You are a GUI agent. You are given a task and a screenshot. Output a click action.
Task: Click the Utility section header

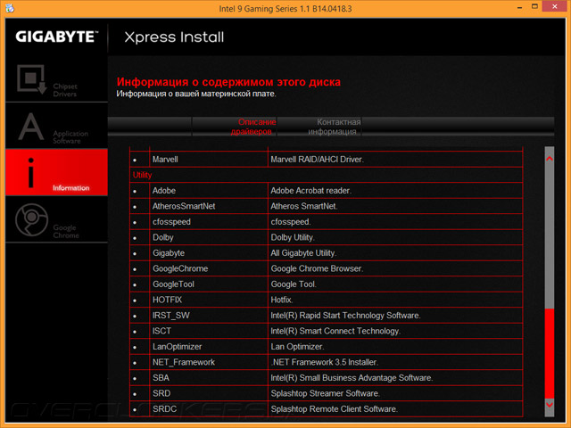click(142, 175)
